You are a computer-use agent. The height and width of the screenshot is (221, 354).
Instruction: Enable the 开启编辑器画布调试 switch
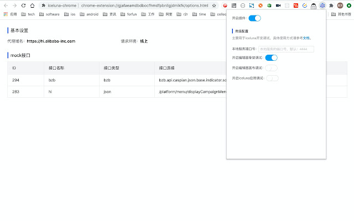271,68
